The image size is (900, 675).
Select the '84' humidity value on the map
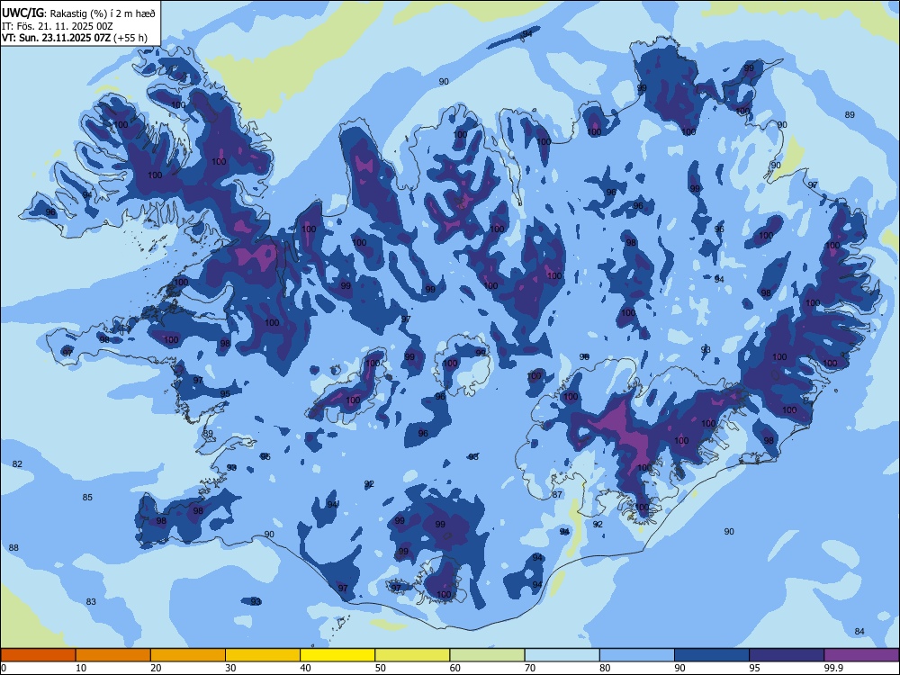(x=859, y=632)
